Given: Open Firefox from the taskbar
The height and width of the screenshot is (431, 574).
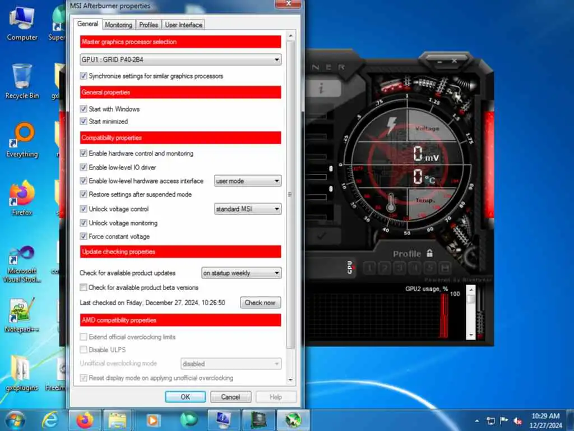Looking at the screenshot, I should pos(85,420).
